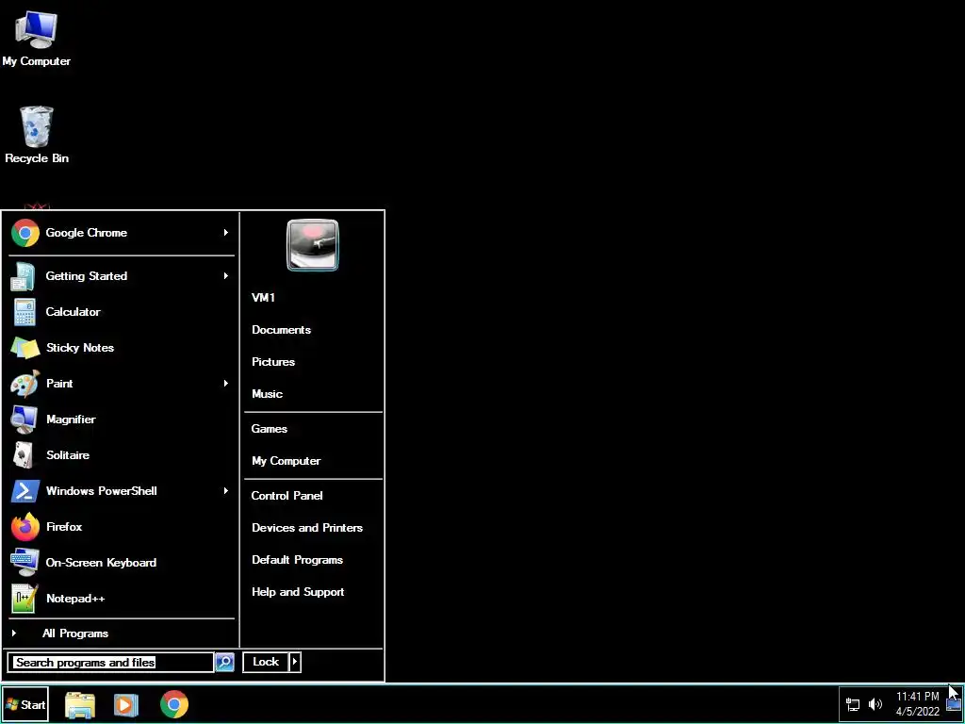Click the Firefox label text
This screenshot has width=965, height=724.
(64, 527)
